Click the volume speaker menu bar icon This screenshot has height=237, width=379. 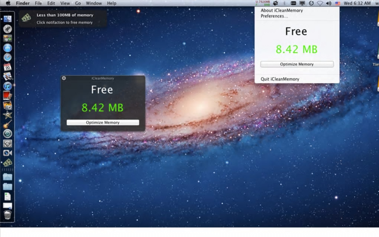point(328,3)
